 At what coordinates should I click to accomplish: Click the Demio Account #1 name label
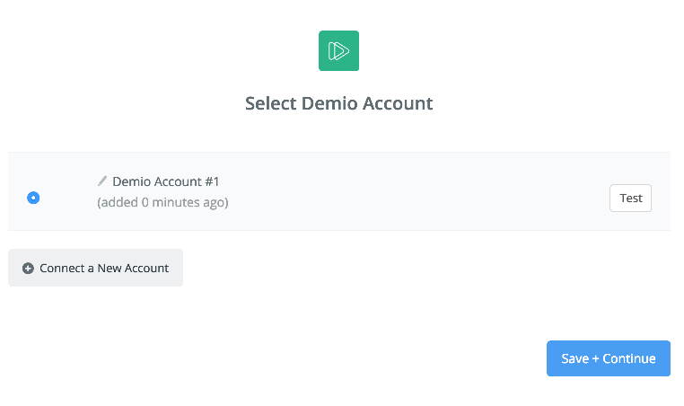click(166, 181)
